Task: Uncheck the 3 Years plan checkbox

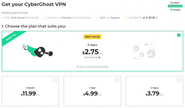Action: 179,35
